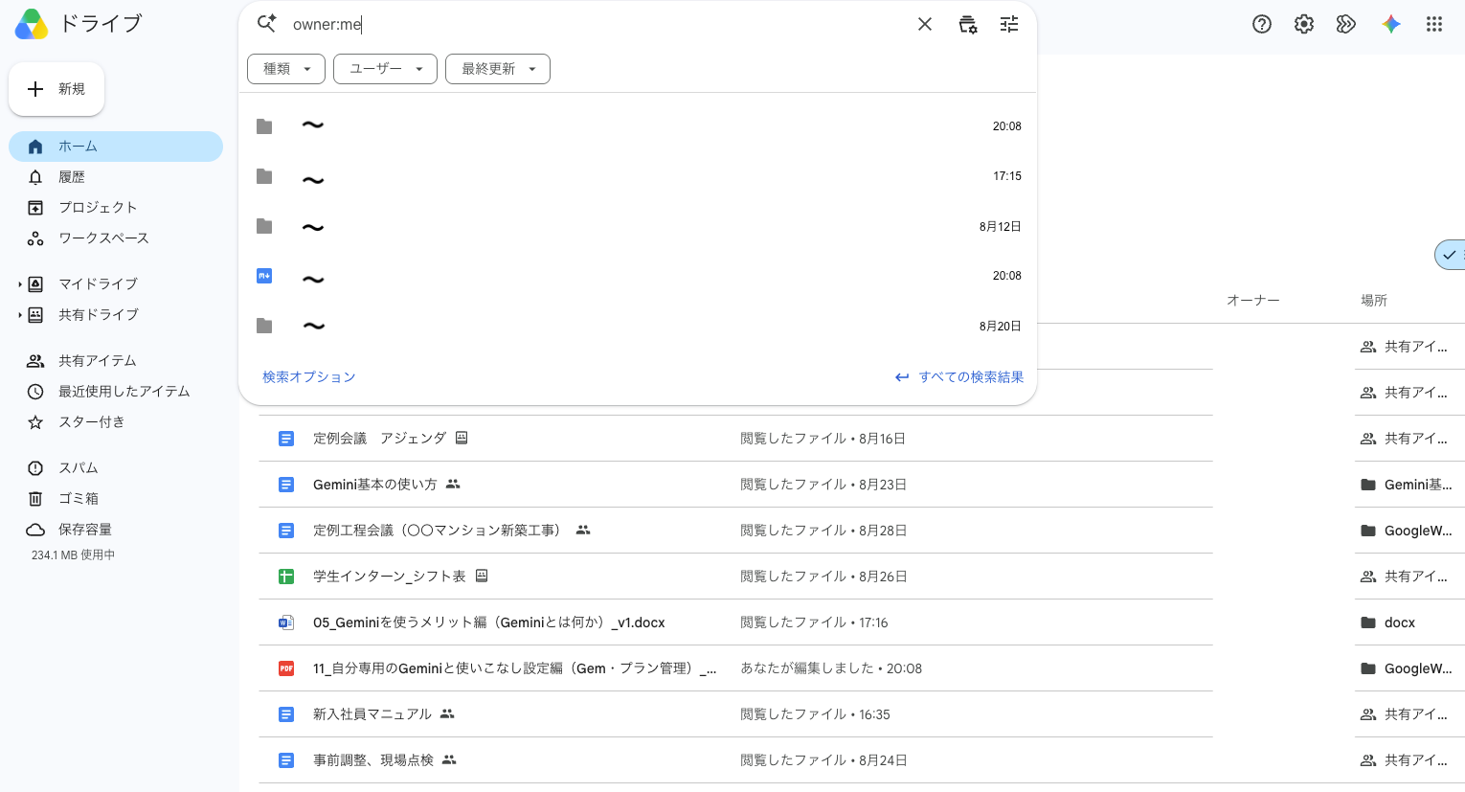Click the owner:me search field
1465x792 pixels.
[x=594, y=25]
